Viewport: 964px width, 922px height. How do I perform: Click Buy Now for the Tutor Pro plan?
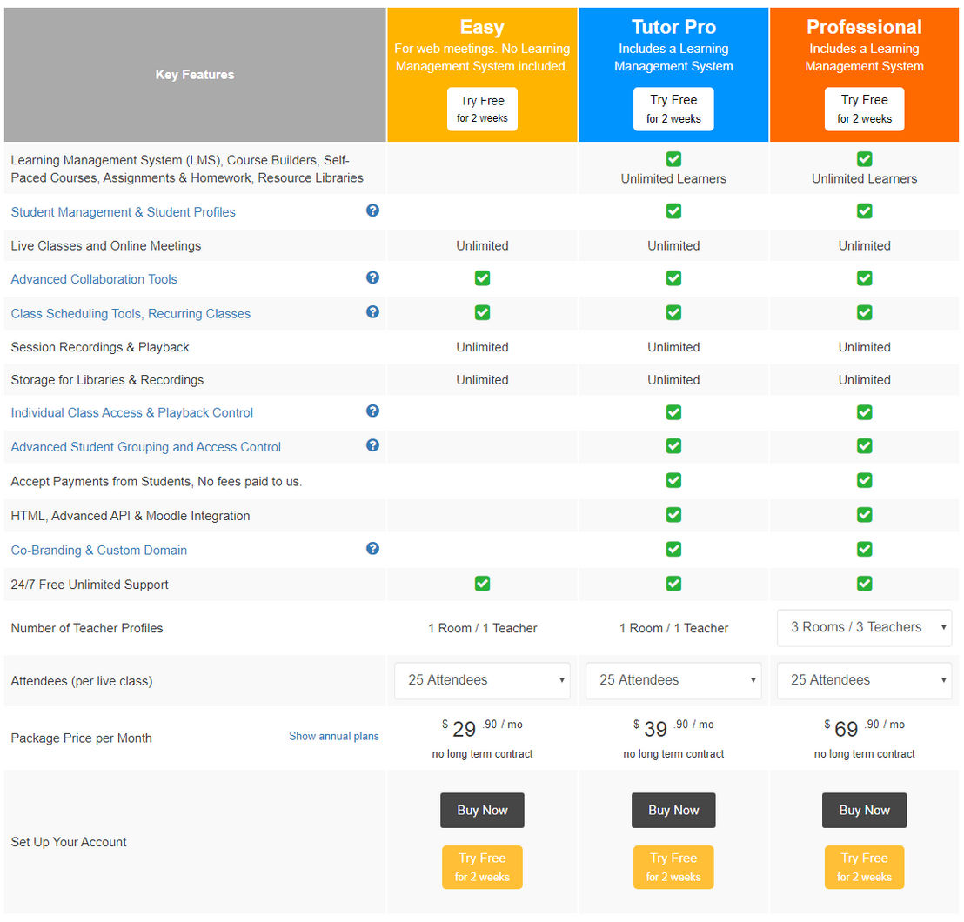[673, 811]
